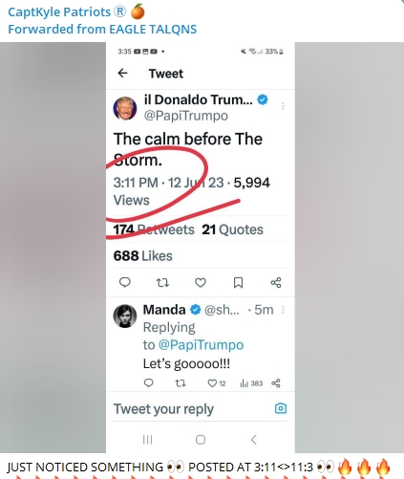Share Manda's reply via the share icon

pos(276,383)
